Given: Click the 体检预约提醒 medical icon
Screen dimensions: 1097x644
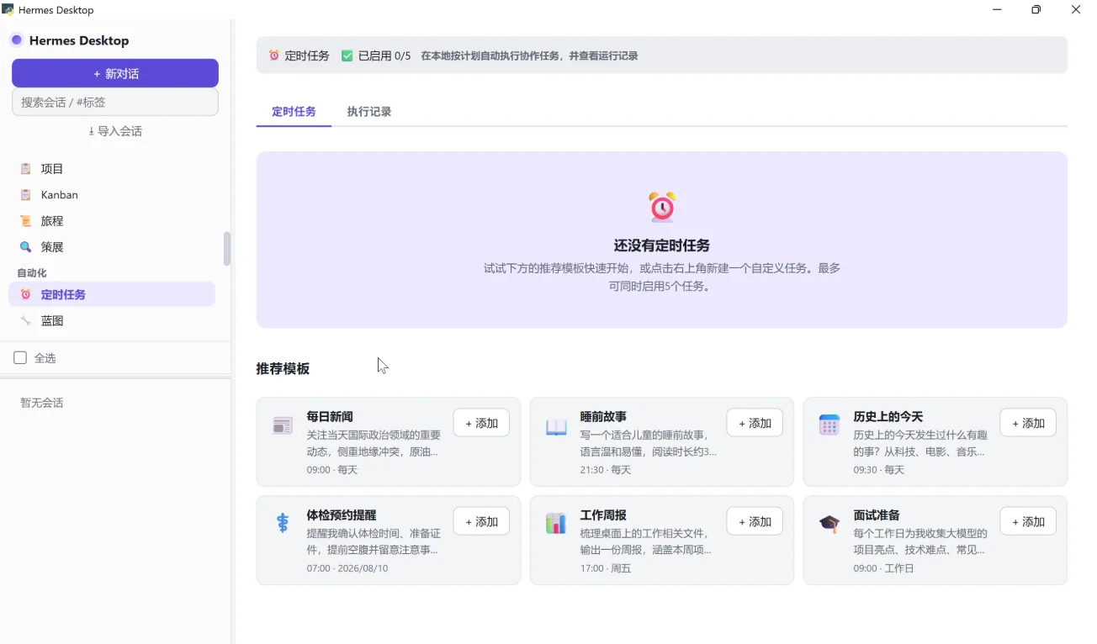Looking at the screenshot, I should 283,524.
